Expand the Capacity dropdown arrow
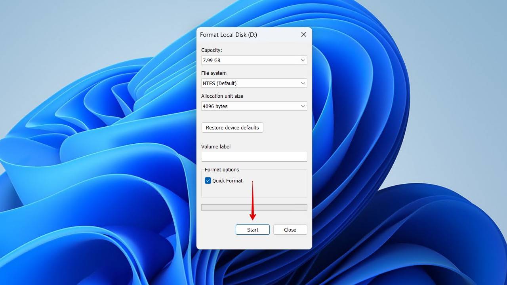The image size is (507, 285). point(303,61)
